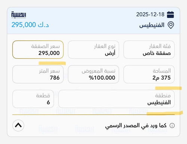Click the الحسبة logo in the header
This screenshot has height=144, width=187.
pyautogui.click(x=19, y=15)
